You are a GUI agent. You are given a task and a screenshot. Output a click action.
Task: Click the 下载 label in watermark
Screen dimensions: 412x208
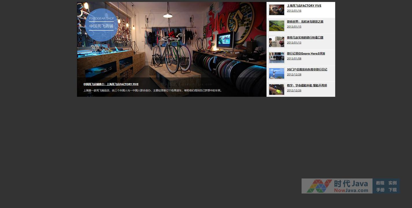coord(392,190)
